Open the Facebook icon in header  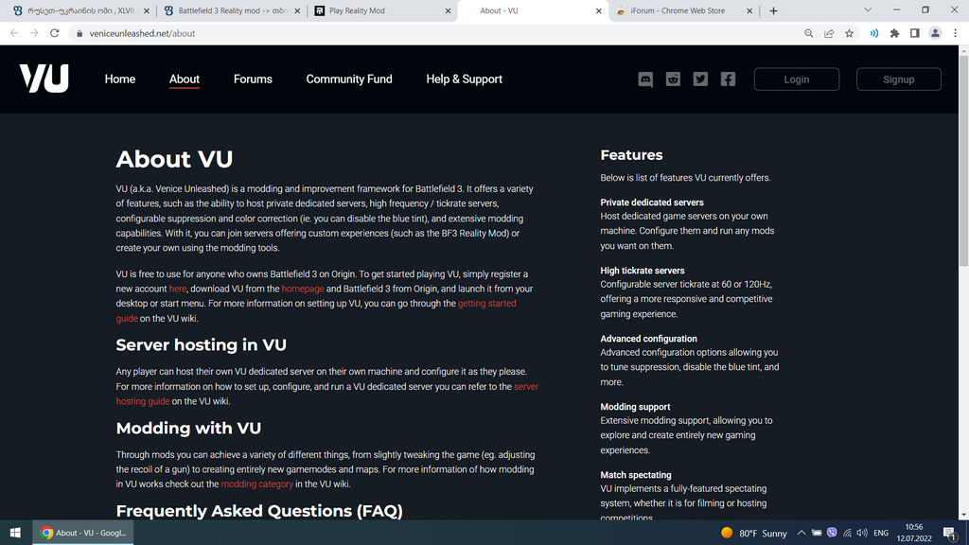tap(728, 79)
